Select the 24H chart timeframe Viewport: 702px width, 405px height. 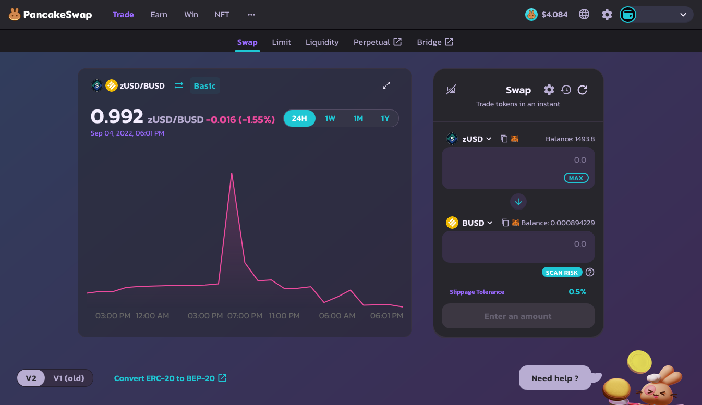[x=299, y=118]
